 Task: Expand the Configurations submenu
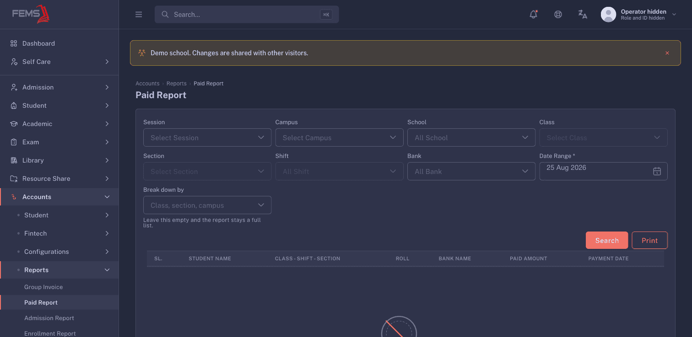click(x=107, y=252)
